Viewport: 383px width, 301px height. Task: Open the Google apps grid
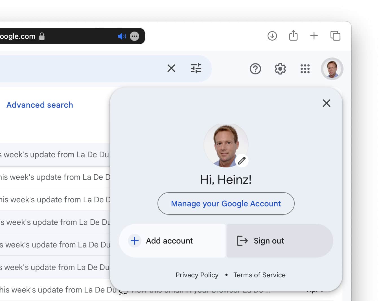tap(305, 69)
